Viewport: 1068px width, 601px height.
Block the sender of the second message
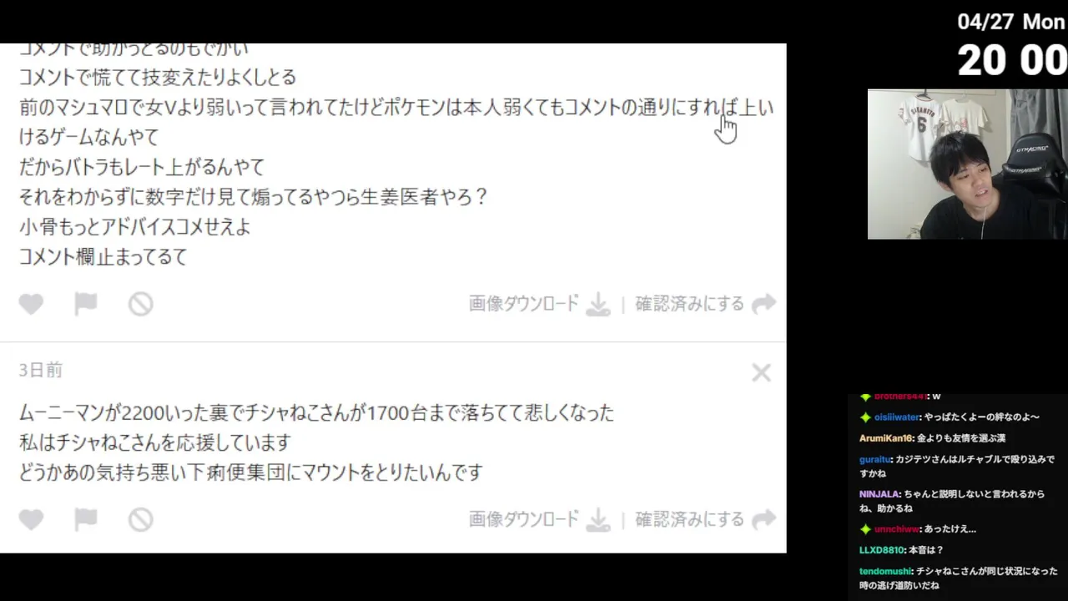[x=140, y=520]
